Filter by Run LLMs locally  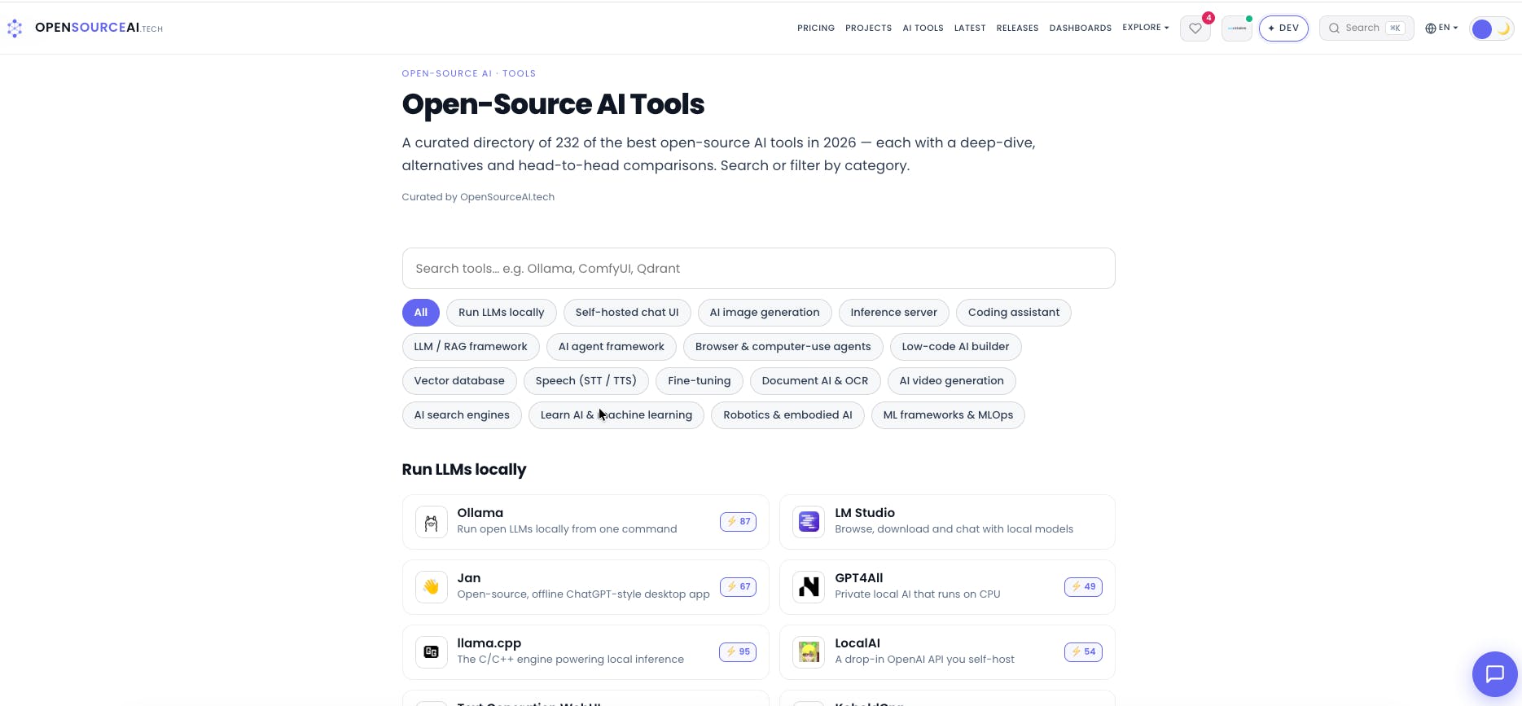[502, 313]
